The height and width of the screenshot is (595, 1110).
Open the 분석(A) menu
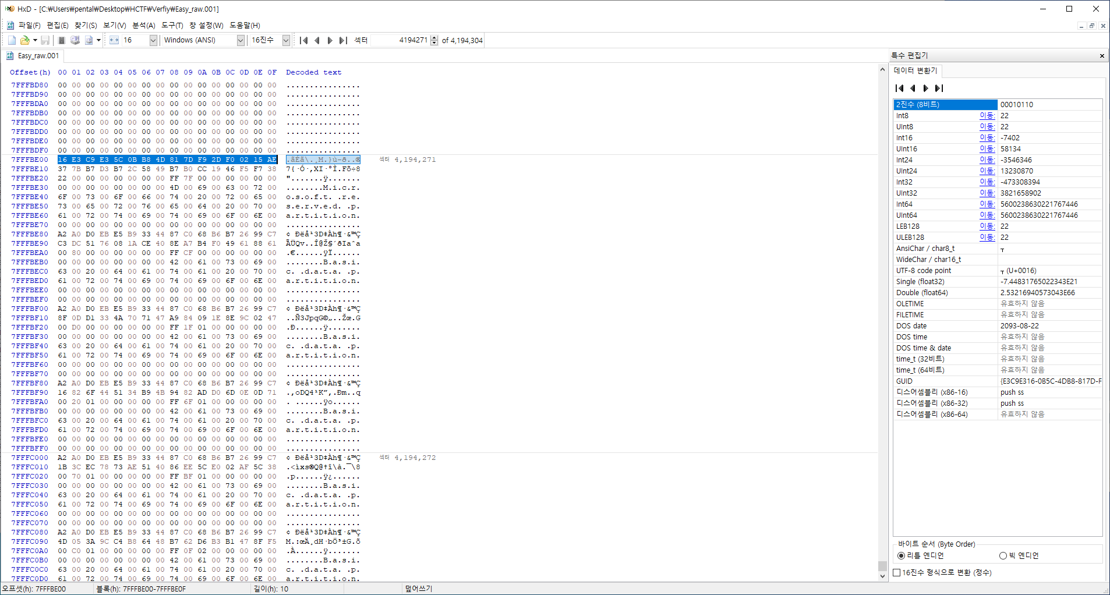coord(143,25)
